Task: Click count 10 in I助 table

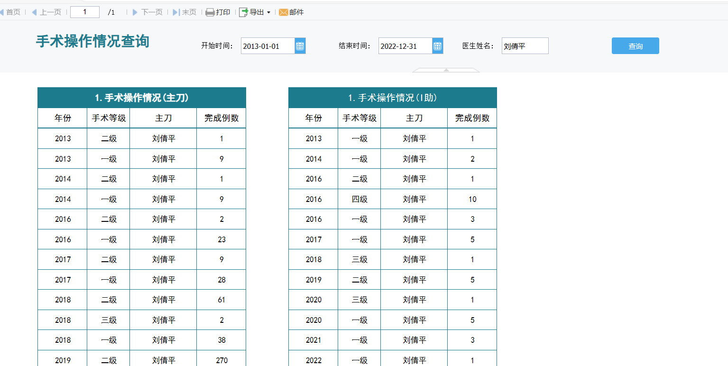Action: pyautogui.click(x=472, y=199)
